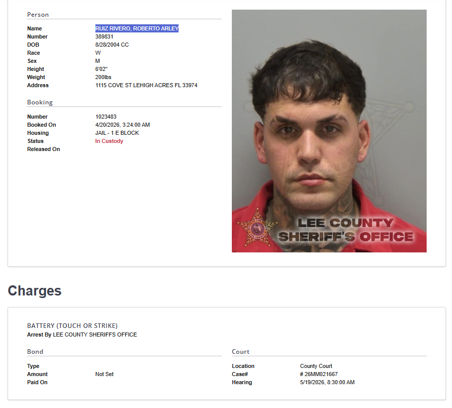Open the booking mugshot photo
The height and width of the screenshot is (408, 452).
(329, 131)
